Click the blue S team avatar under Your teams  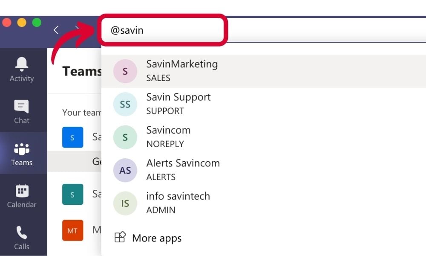point(72,137)
